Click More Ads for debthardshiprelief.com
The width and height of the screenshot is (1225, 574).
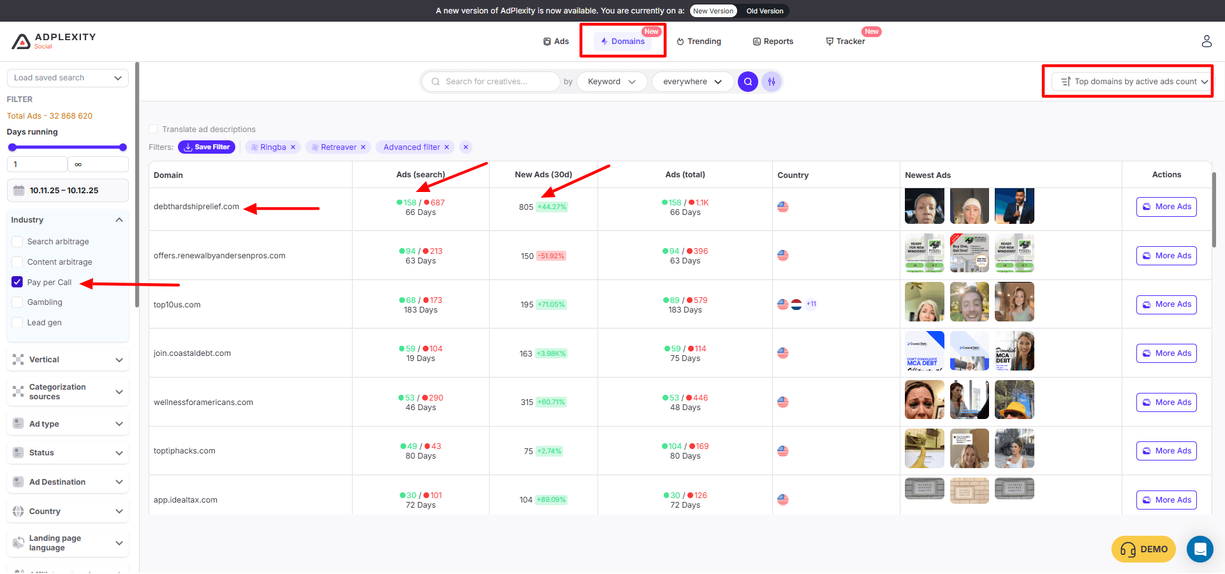pyautogui.click(x=1166, y=207)
